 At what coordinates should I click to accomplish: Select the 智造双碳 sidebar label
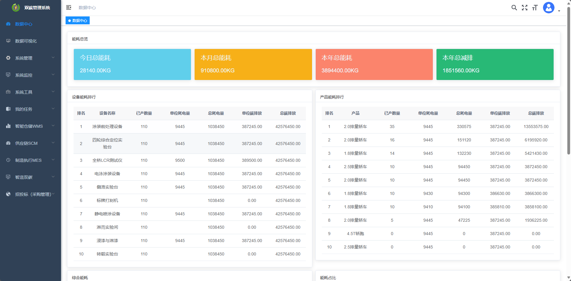(24, 177)
